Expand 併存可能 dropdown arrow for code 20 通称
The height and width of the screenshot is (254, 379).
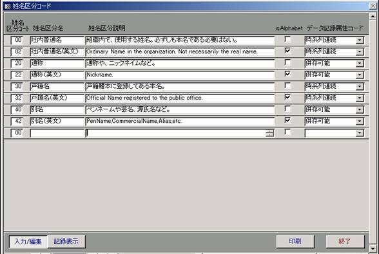(x=360, y=63)
